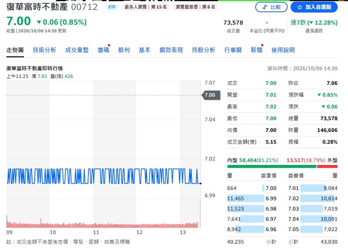Open the 持股分析 tab
This screenshot has height=252, width=348.
pyautogui.click(x=204, y=50)
